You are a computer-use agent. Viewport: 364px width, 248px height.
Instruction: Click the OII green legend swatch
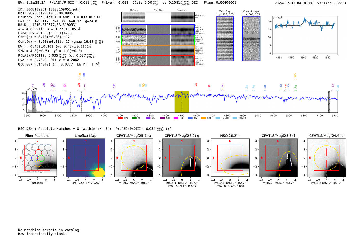point(134,118)
